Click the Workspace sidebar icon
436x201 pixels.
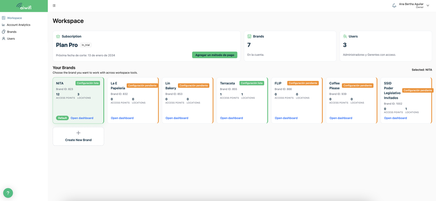click(4, 18)
